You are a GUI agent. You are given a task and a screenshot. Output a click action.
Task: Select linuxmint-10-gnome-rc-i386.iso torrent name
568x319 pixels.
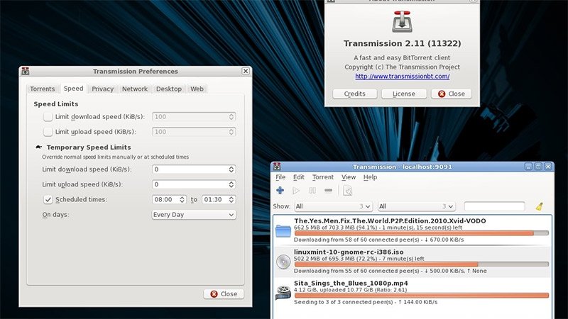pyautogui.click(x=349, y=252)
